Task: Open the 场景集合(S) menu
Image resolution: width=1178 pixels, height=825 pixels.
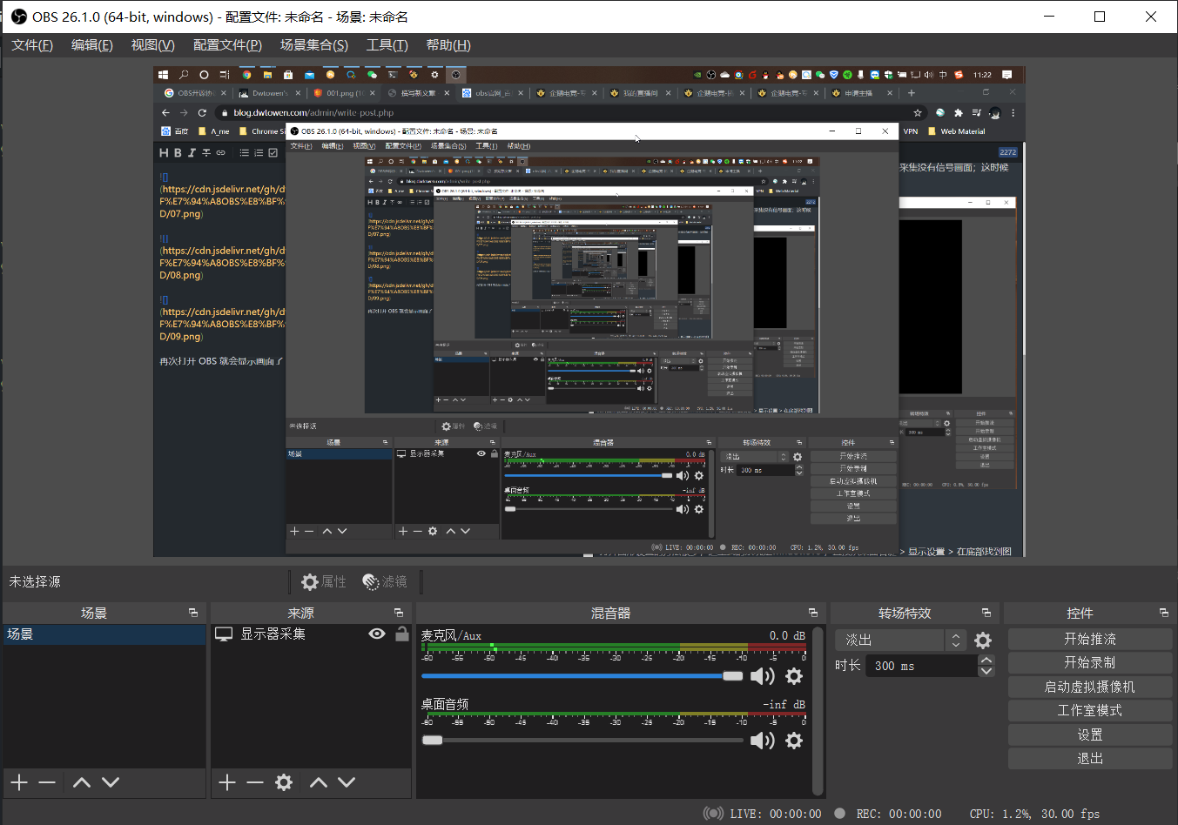Action: point(314,45)
